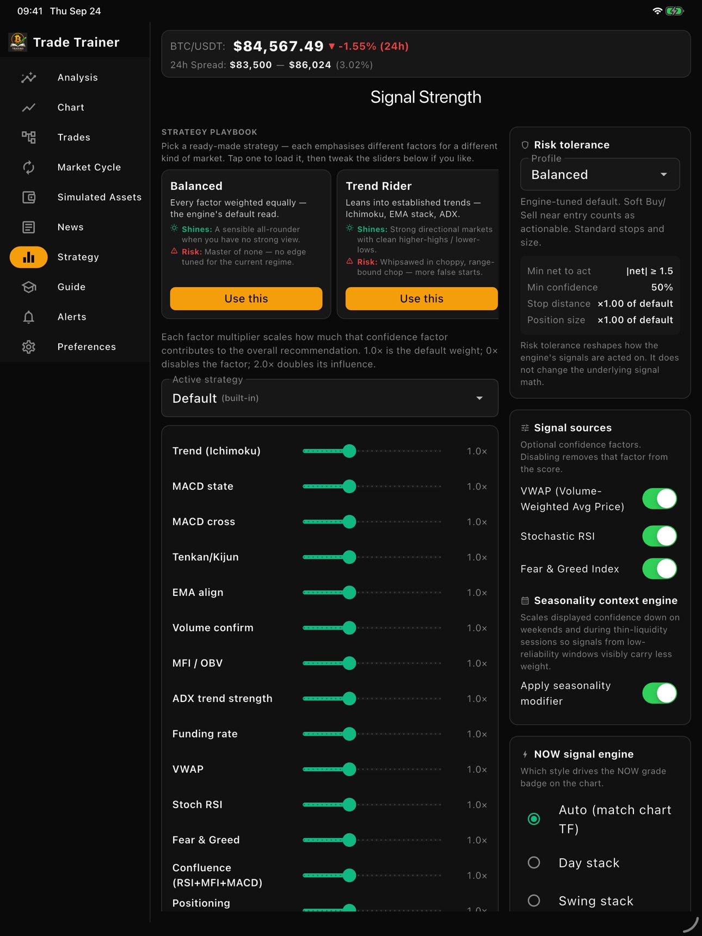Disable the VWAP signal source toggle

(660, 499)
